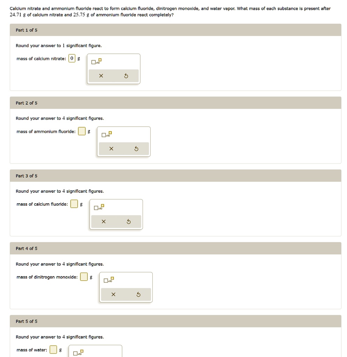Insert x10 notation for calcium fluoride answer
This screenshot has width=347, height=357.
(x=99, y=207)
